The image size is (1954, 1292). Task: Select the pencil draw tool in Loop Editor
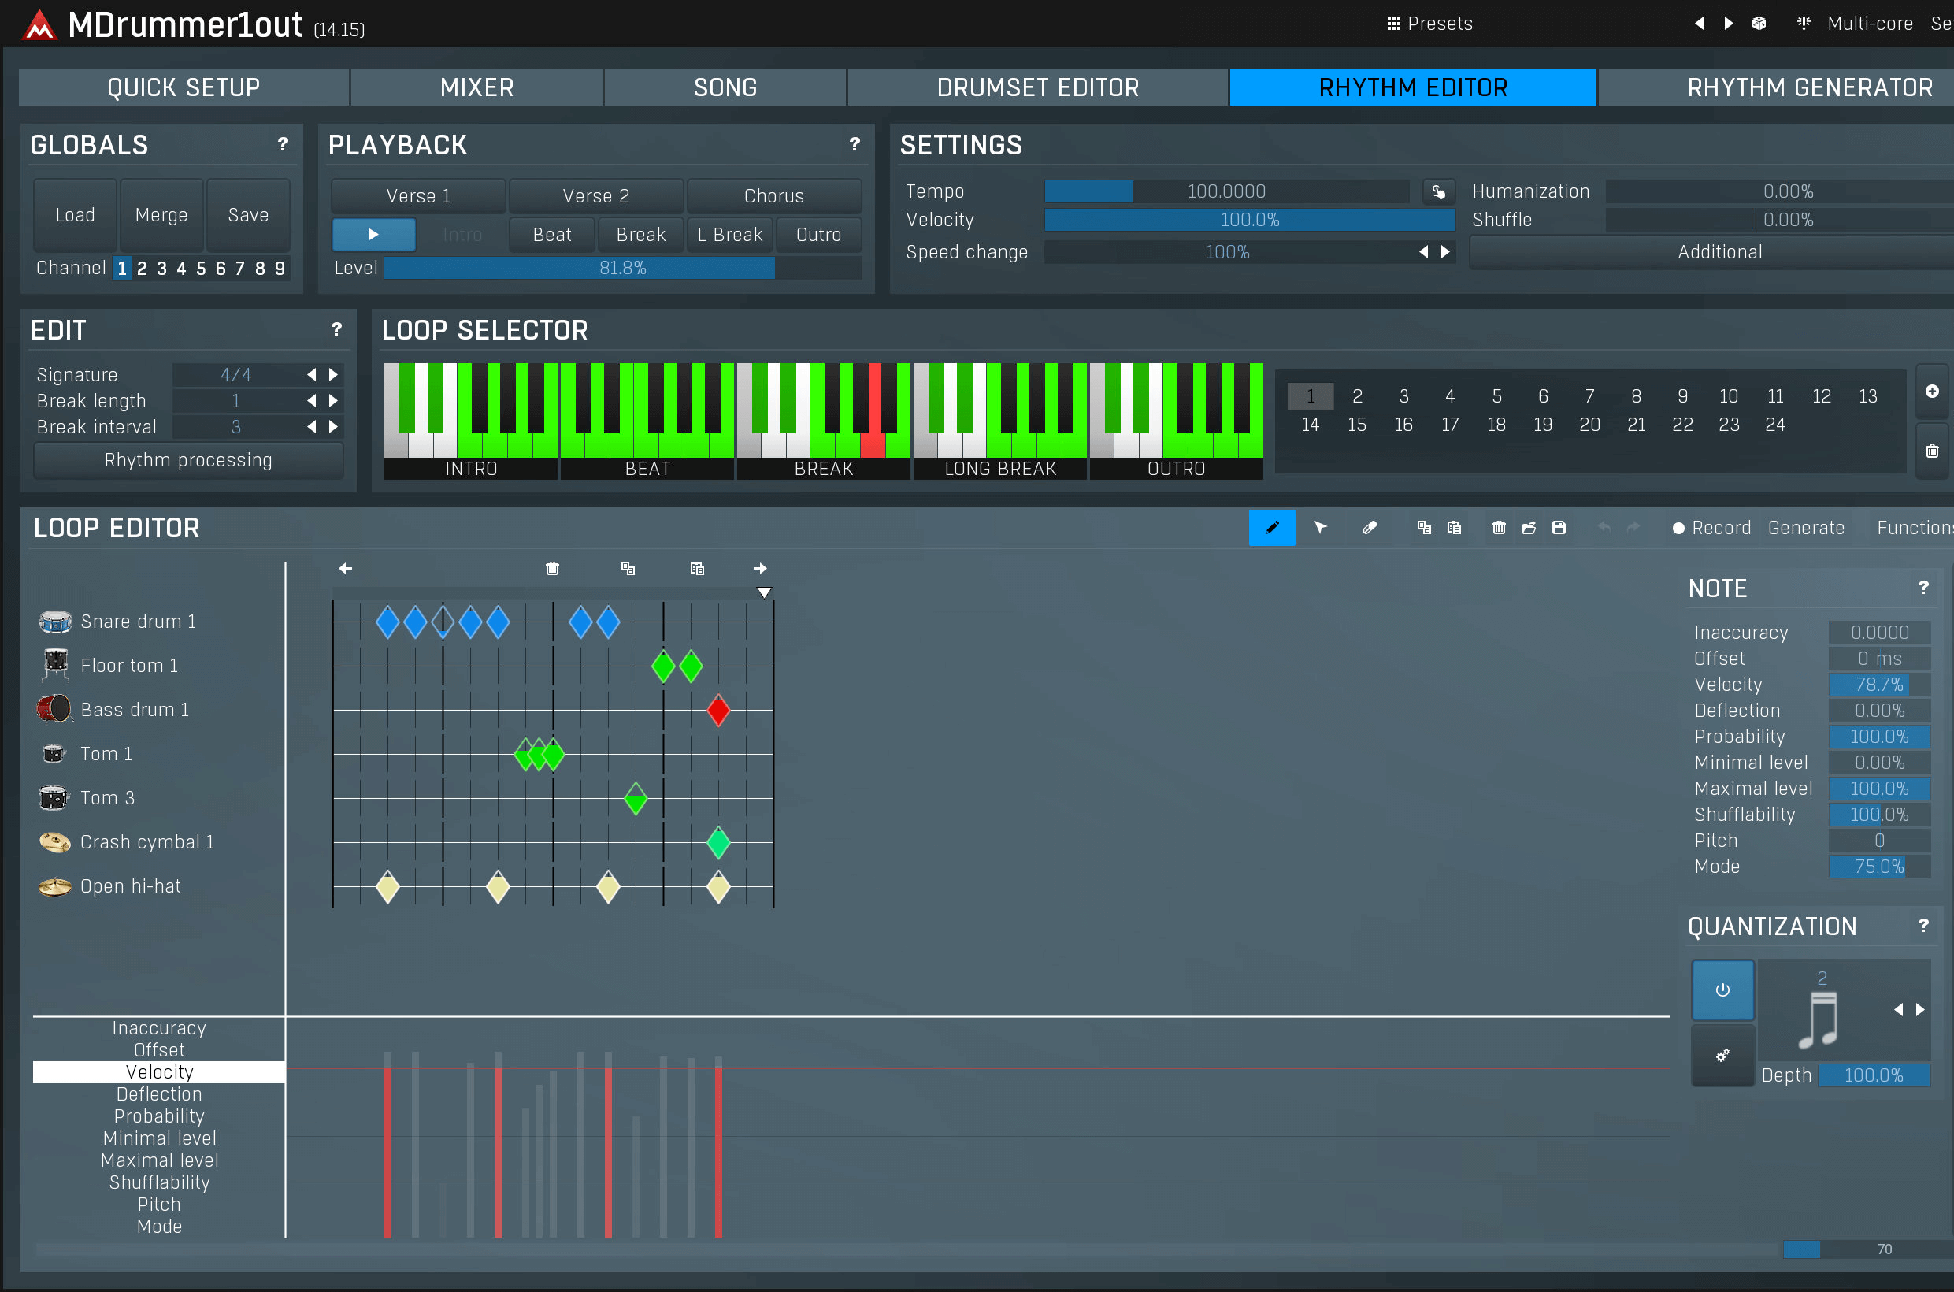point(1272,527)
